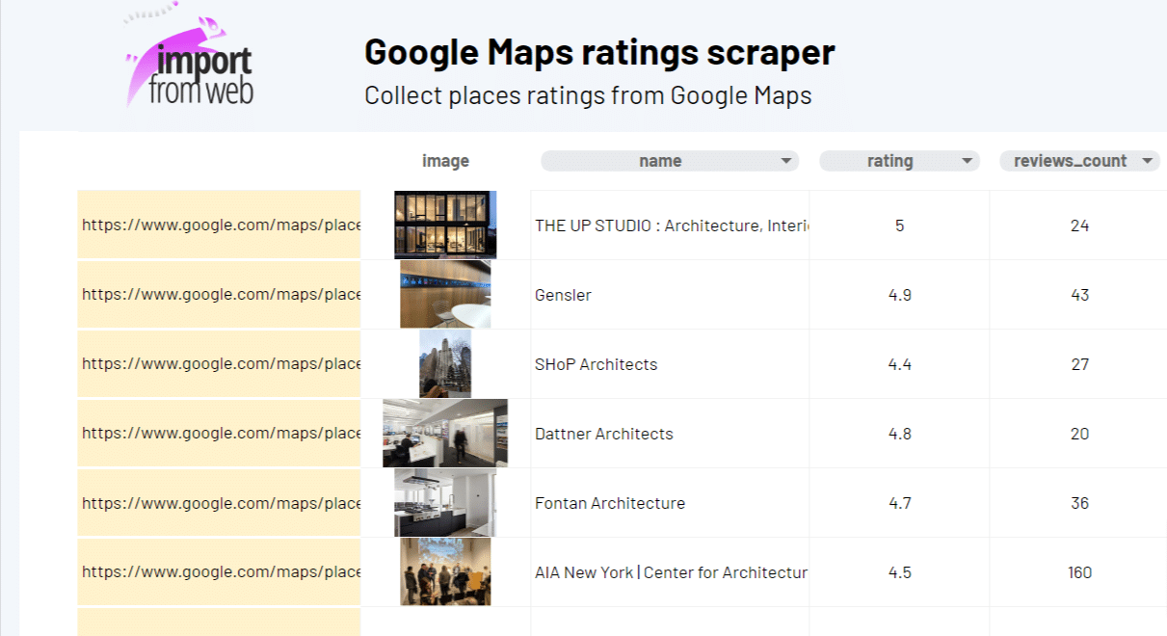Click the image column header
The width and height of the screenshot is (1167, 636).
[445, 161]
